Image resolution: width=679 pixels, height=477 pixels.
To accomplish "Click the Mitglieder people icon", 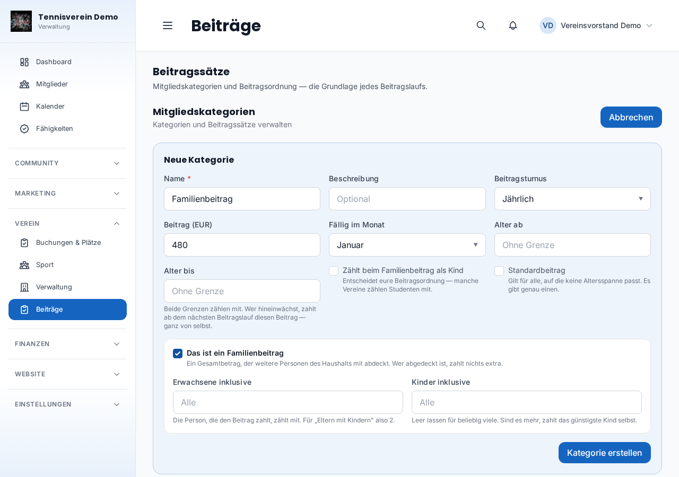I will tap(24, 84).
